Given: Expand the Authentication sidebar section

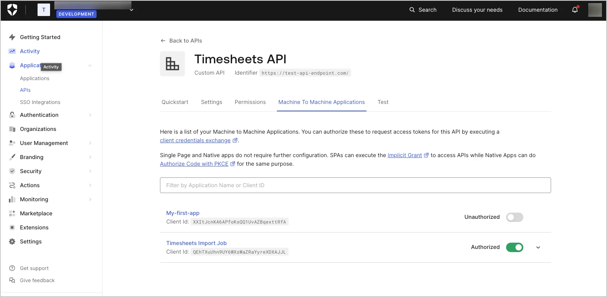Looking at the screenshot, I should pyautogui.click(x=90, y=115).
